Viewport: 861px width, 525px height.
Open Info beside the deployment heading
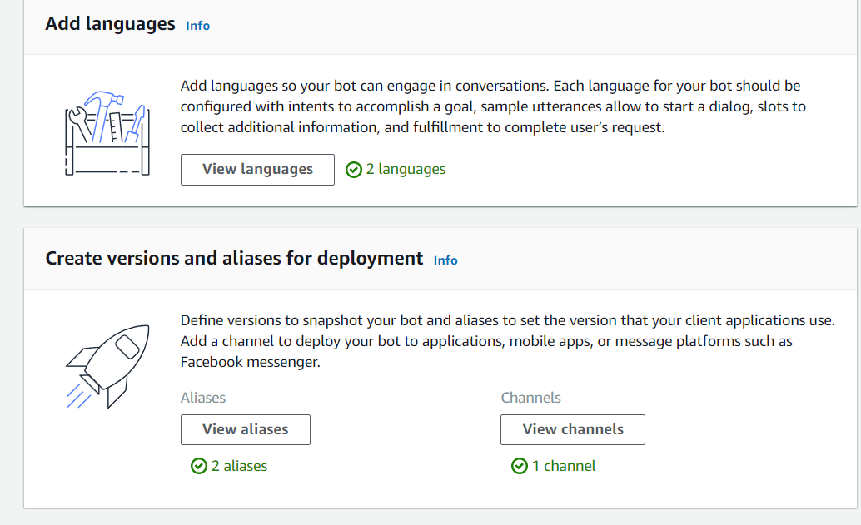coord(445,260)
